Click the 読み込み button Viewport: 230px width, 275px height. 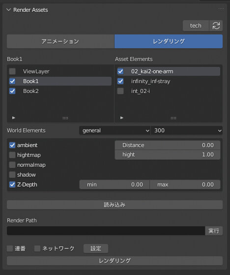pos(115,205)
